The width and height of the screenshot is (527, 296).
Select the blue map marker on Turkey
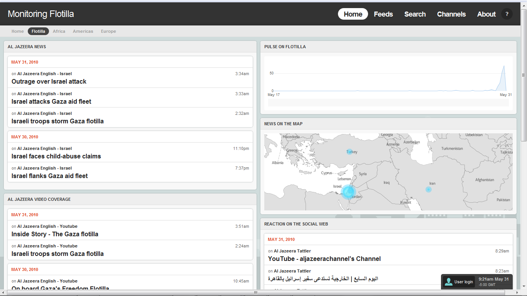tap(350, 152)
